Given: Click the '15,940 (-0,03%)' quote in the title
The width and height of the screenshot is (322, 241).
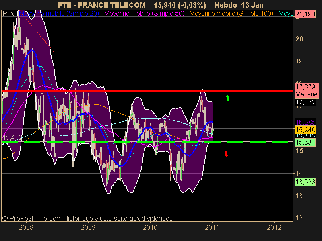Looking at the screenshot, I should (x=180, y=5).
